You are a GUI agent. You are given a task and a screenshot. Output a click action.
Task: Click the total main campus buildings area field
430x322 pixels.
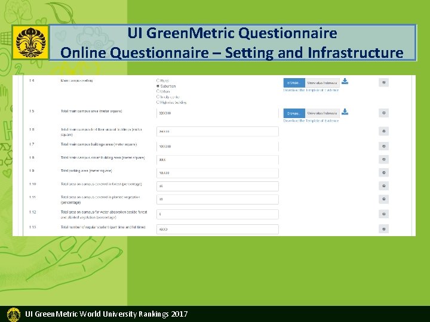tap(217, 147)
